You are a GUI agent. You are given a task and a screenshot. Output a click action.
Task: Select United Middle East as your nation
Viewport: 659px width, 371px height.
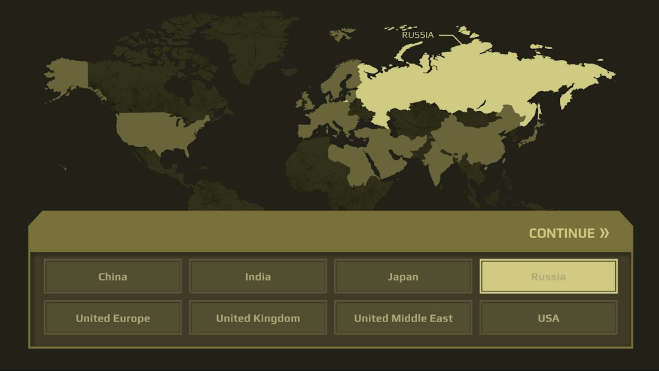pos(403,318)
